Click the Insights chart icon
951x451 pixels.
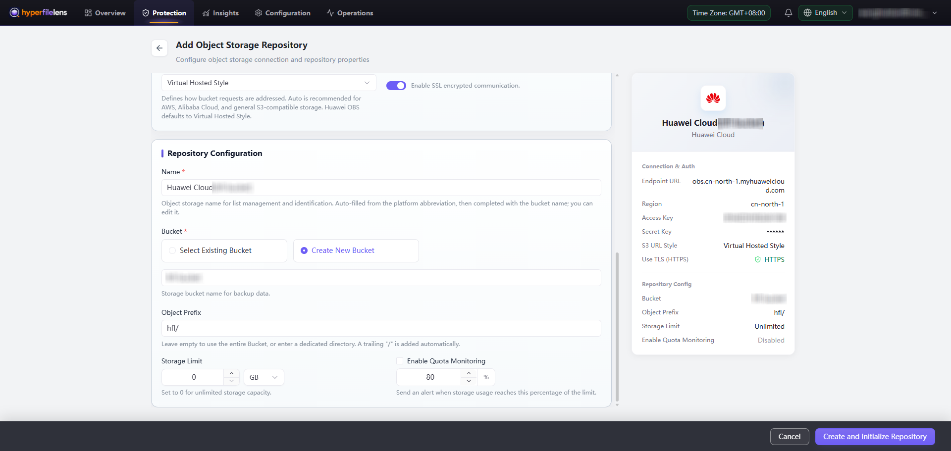[x=206, y=13]
